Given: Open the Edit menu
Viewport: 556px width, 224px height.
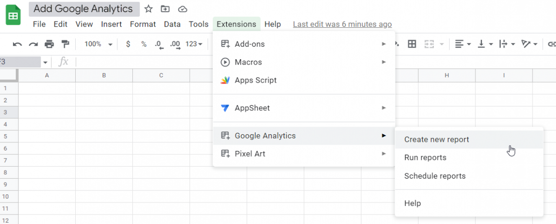Looking at the screenshot, I should (x=61, y=24).
